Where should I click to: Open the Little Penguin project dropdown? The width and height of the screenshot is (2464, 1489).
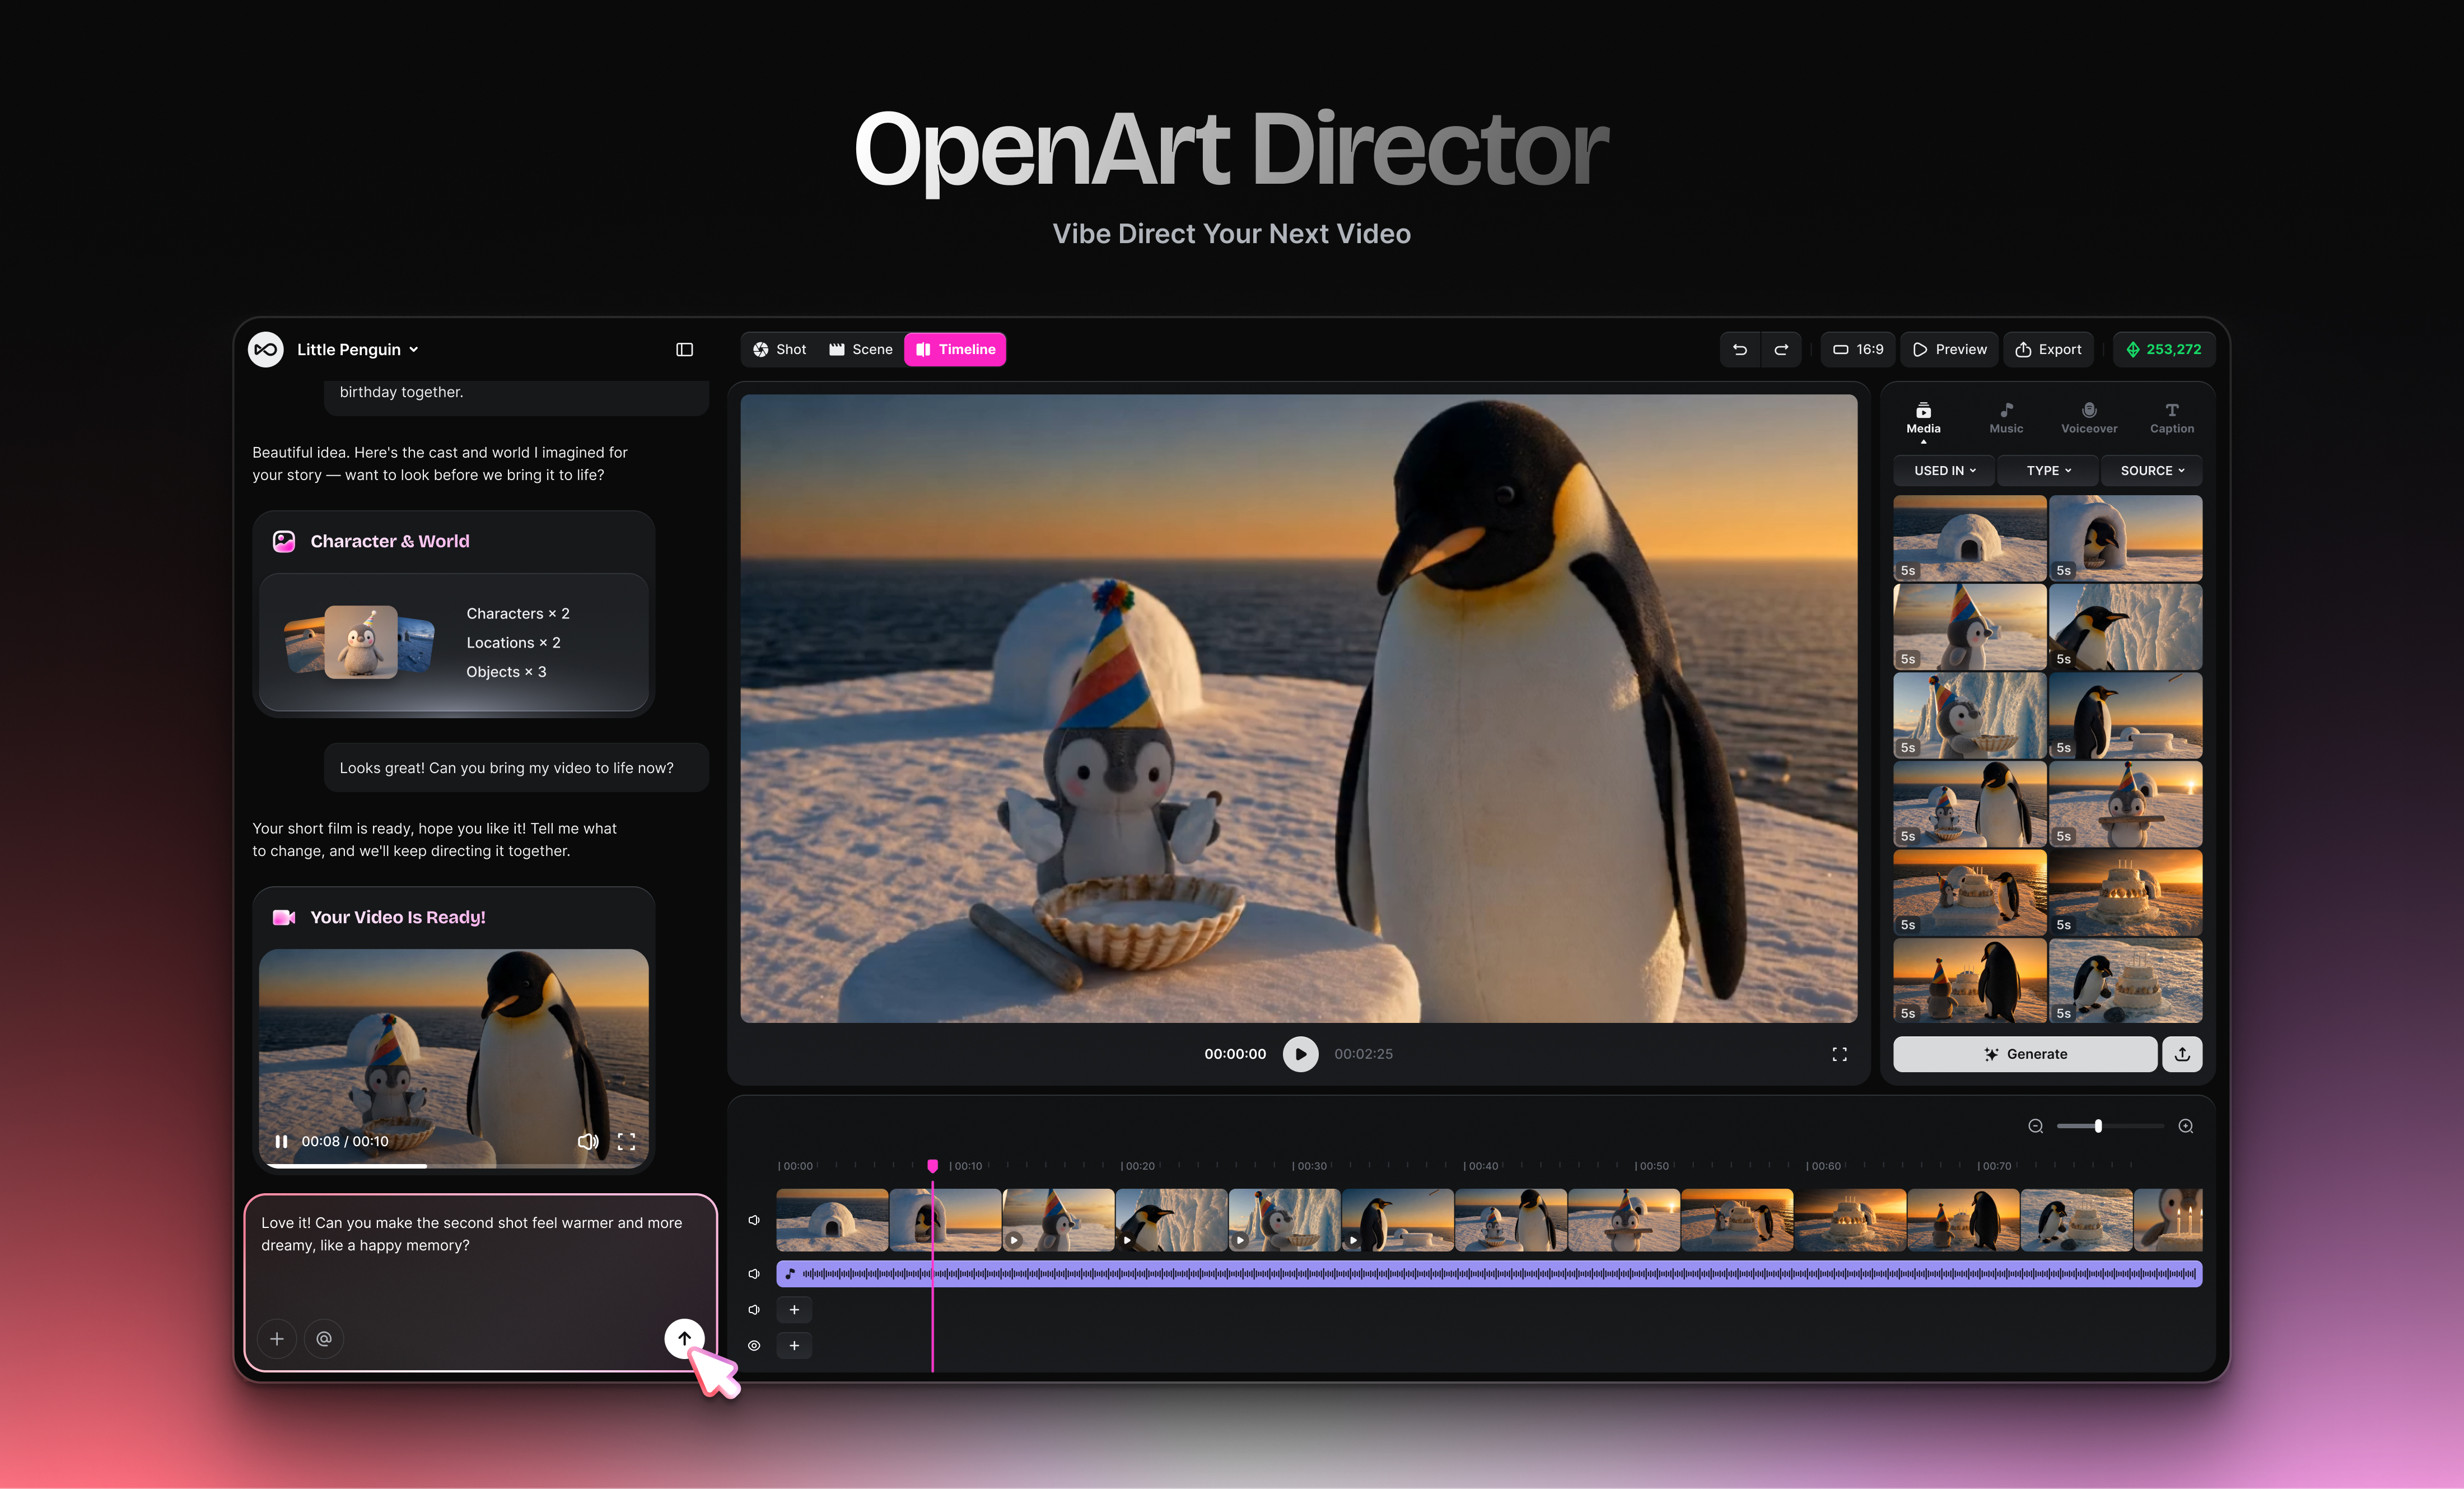357,349
